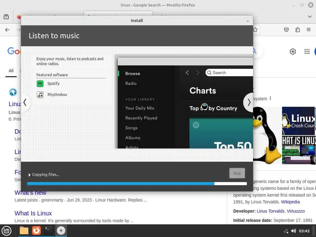Click the 03:42 clock in the panel
316x237 pixels.
click(304, 231)
